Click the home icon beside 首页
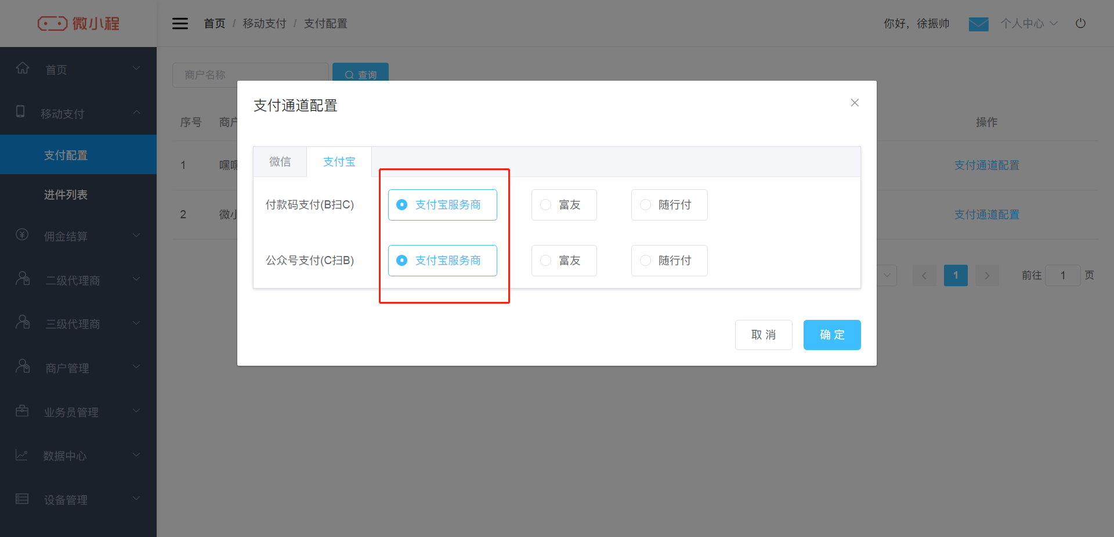 [x=23, y=69]
